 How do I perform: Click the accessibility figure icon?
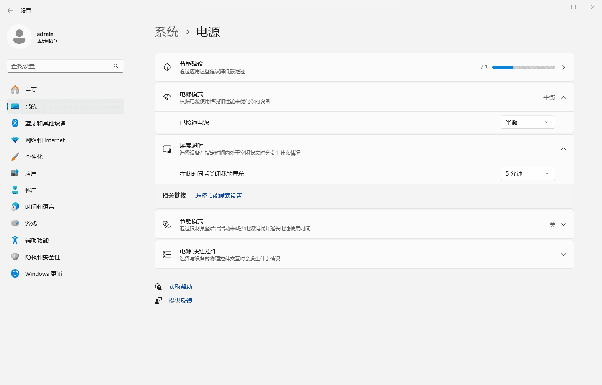click(15, 240)
